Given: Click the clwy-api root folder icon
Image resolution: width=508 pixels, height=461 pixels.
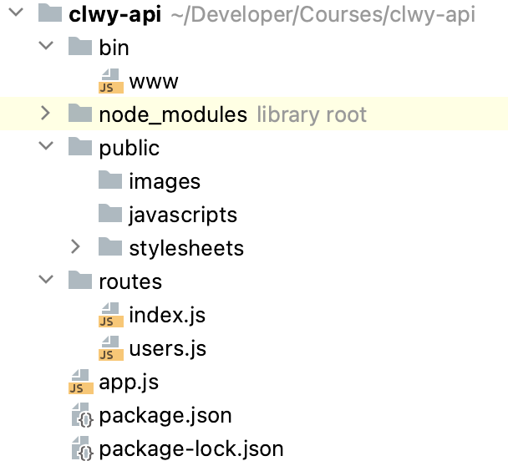Looking at the screenshot, I should (50, 13).
